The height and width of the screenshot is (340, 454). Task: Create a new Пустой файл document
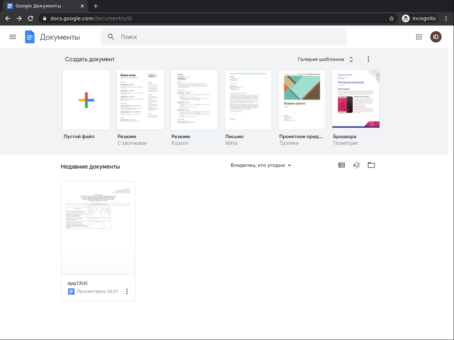tap(86, 100)
